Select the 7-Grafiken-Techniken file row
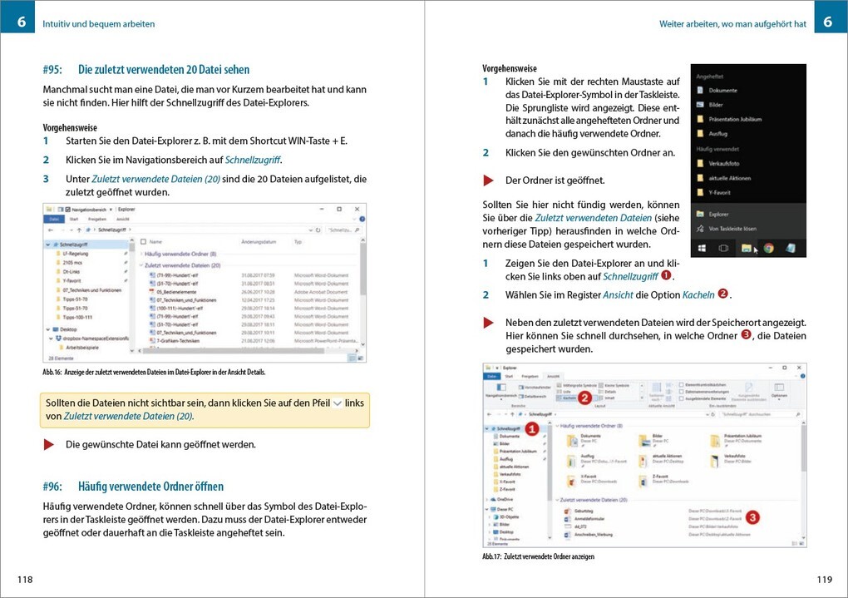This screenshot has height=598, width=848. (252, 341)
